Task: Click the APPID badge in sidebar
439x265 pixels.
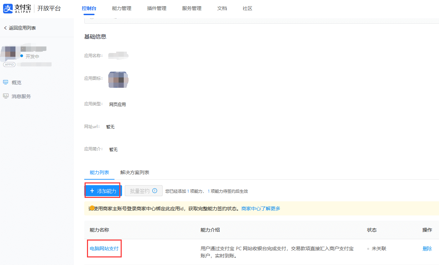Action: point(9,64)
